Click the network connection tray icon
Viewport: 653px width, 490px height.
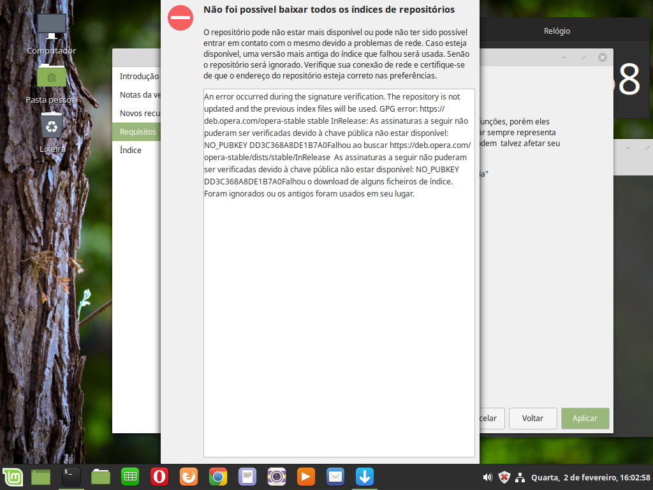[x=520, y=477]
